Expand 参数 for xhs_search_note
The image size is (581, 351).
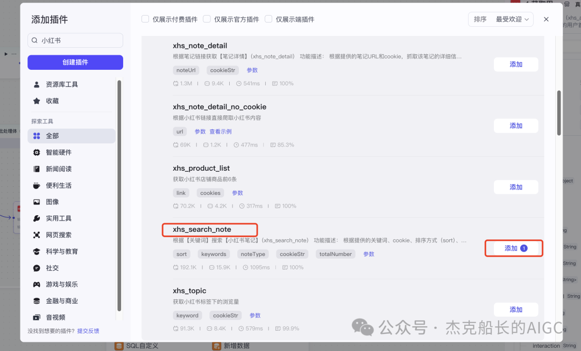[x=369, y=254]
